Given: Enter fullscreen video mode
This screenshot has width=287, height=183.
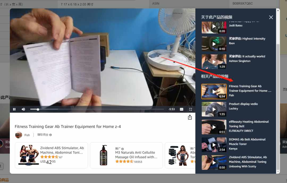Looking at the screenshot, I should point(191,109).
